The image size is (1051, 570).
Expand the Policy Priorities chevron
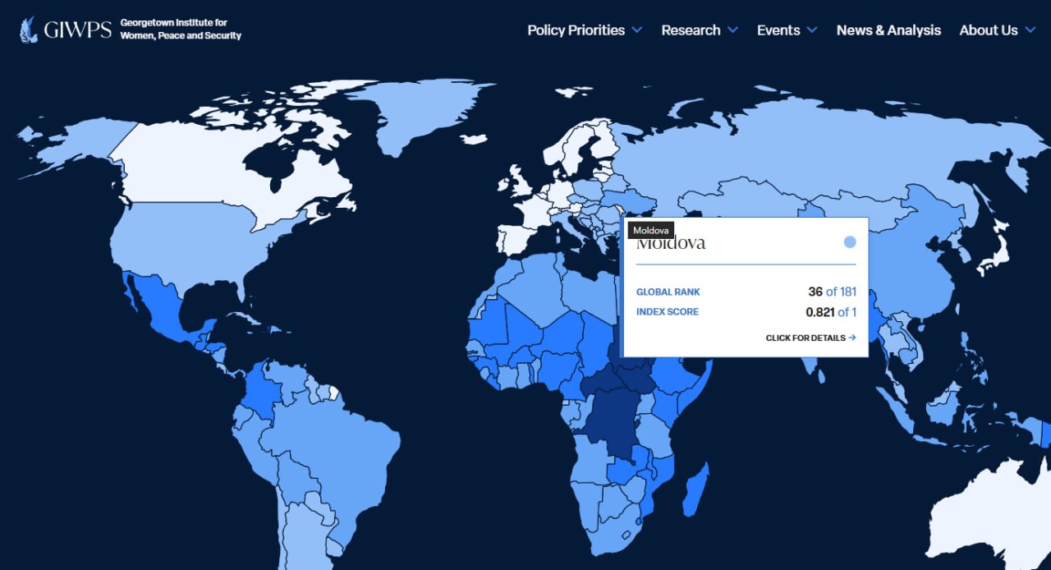coord(637,30)
